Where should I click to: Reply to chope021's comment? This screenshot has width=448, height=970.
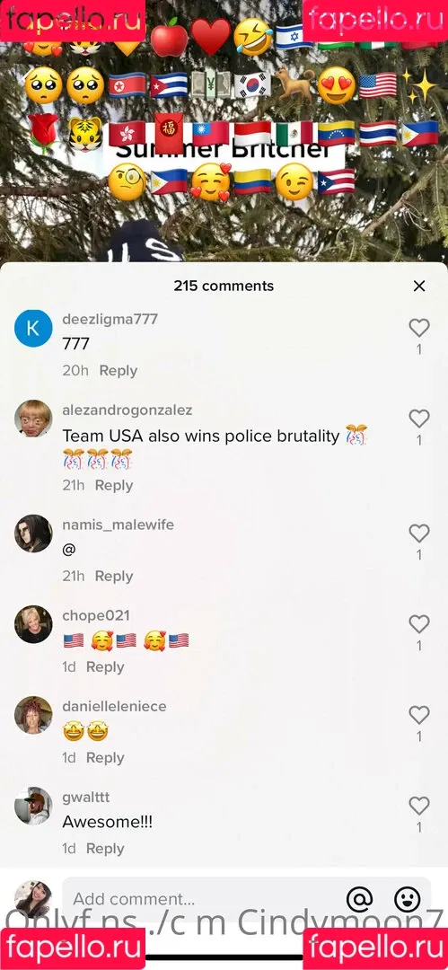coord(105,666)
